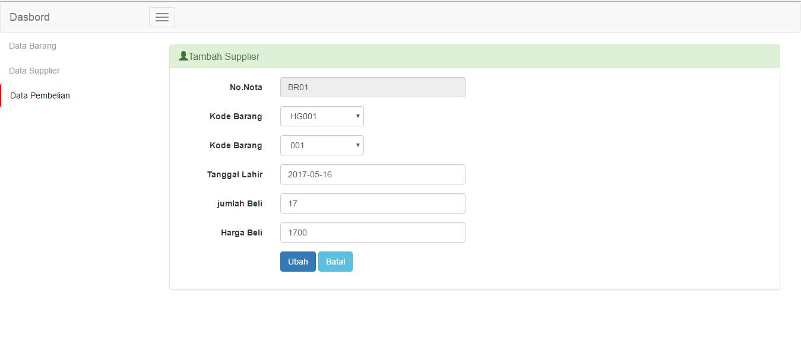This screenshot has width=801, height=344.
Task: Click the Batal cancel button
Action: (x=335, y=262)
